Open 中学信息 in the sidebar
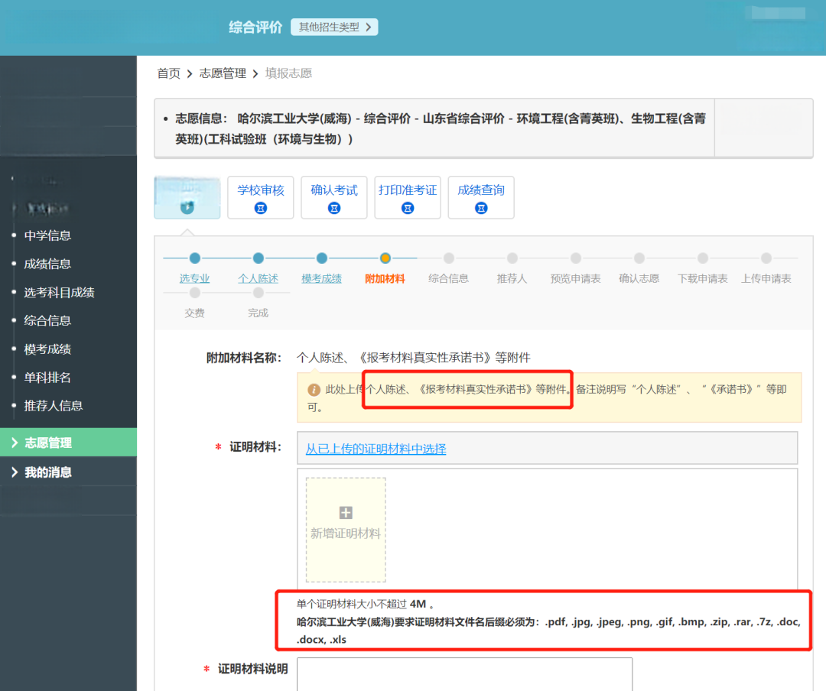Screen dimensions: 826x691 [x=47, y=235]
